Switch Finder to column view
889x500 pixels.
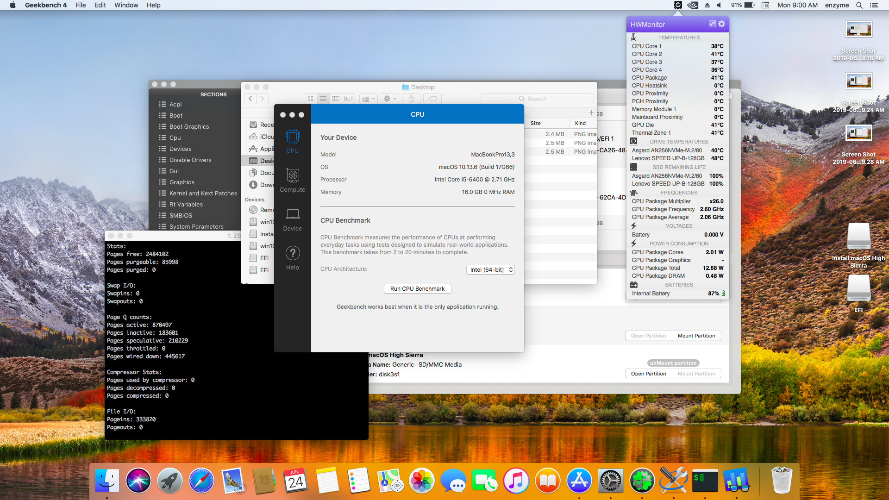336,99
